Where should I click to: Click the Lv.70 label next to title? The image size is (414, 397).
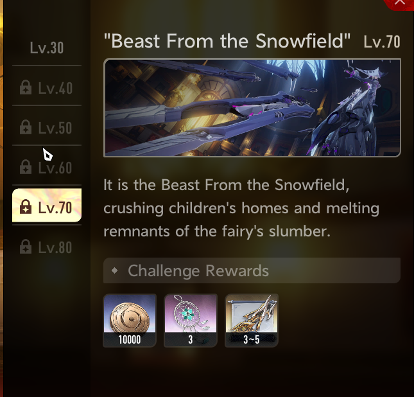pyautogui.click(x=382, y=42)
